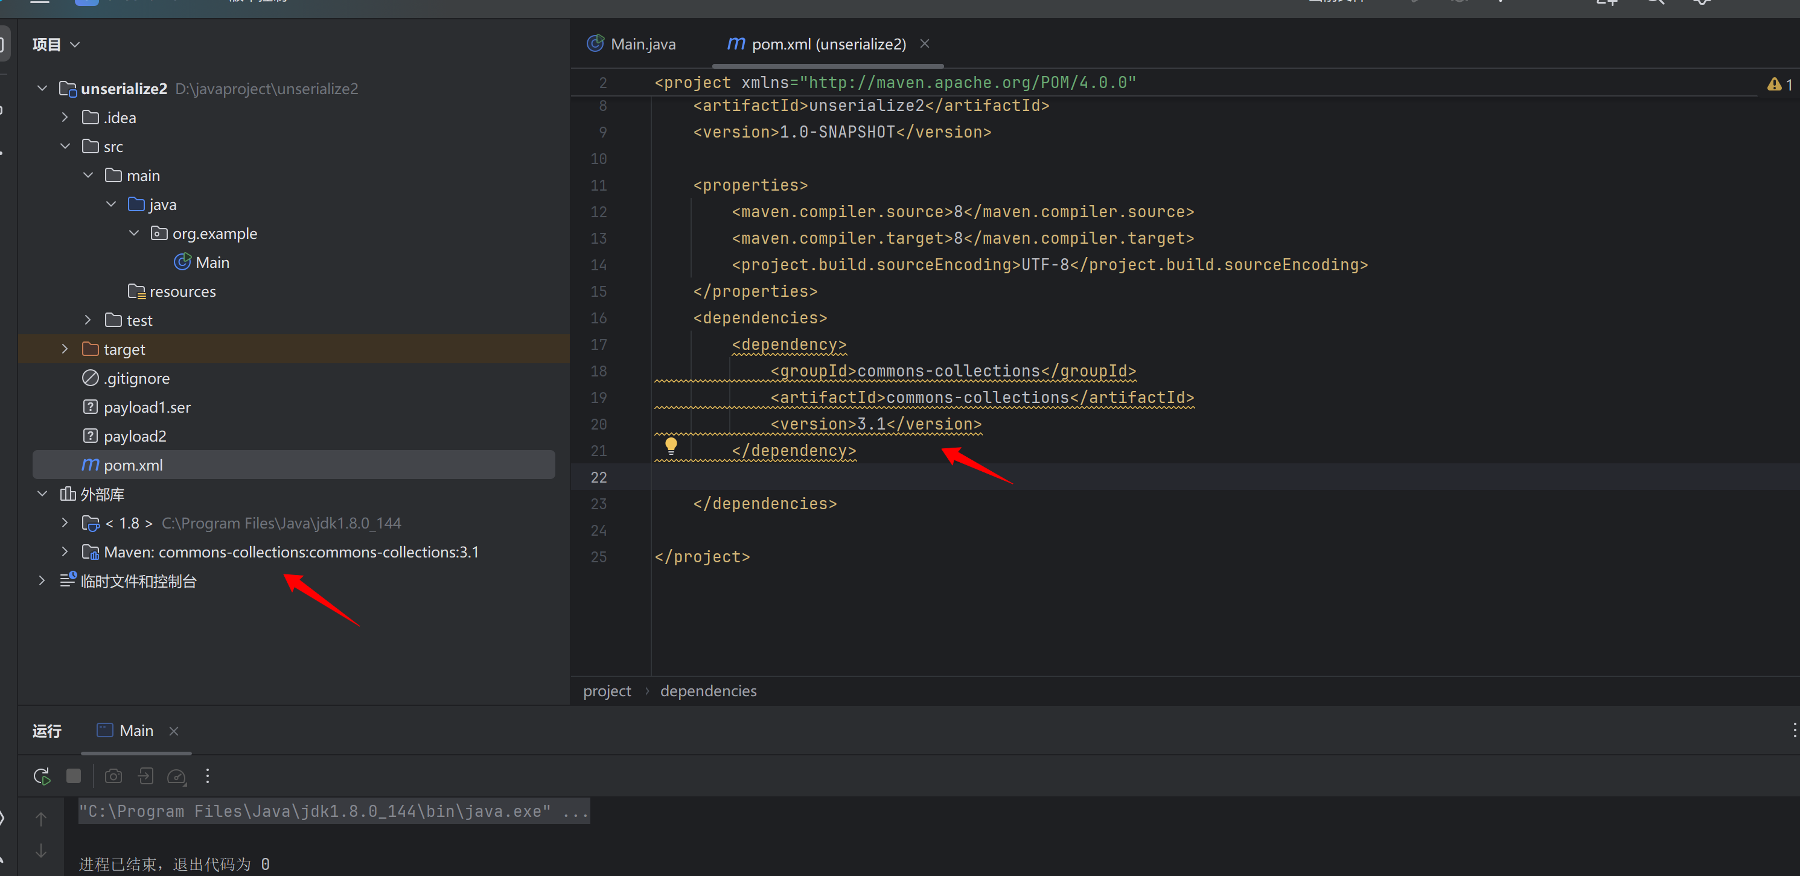
Task: Open run toolbar more options dots
Action: tap(208, 776)
